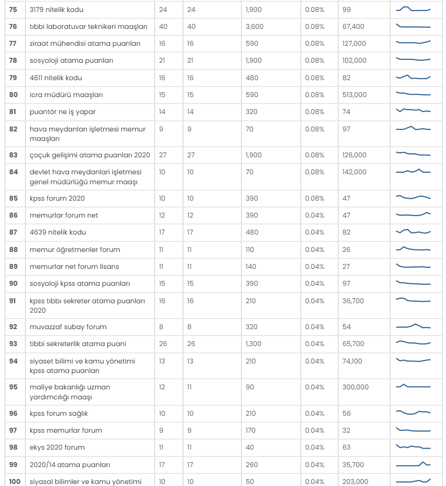The image size is (446, 486).
Task: Click the trend line in row 95
Action: click(413, 386)
